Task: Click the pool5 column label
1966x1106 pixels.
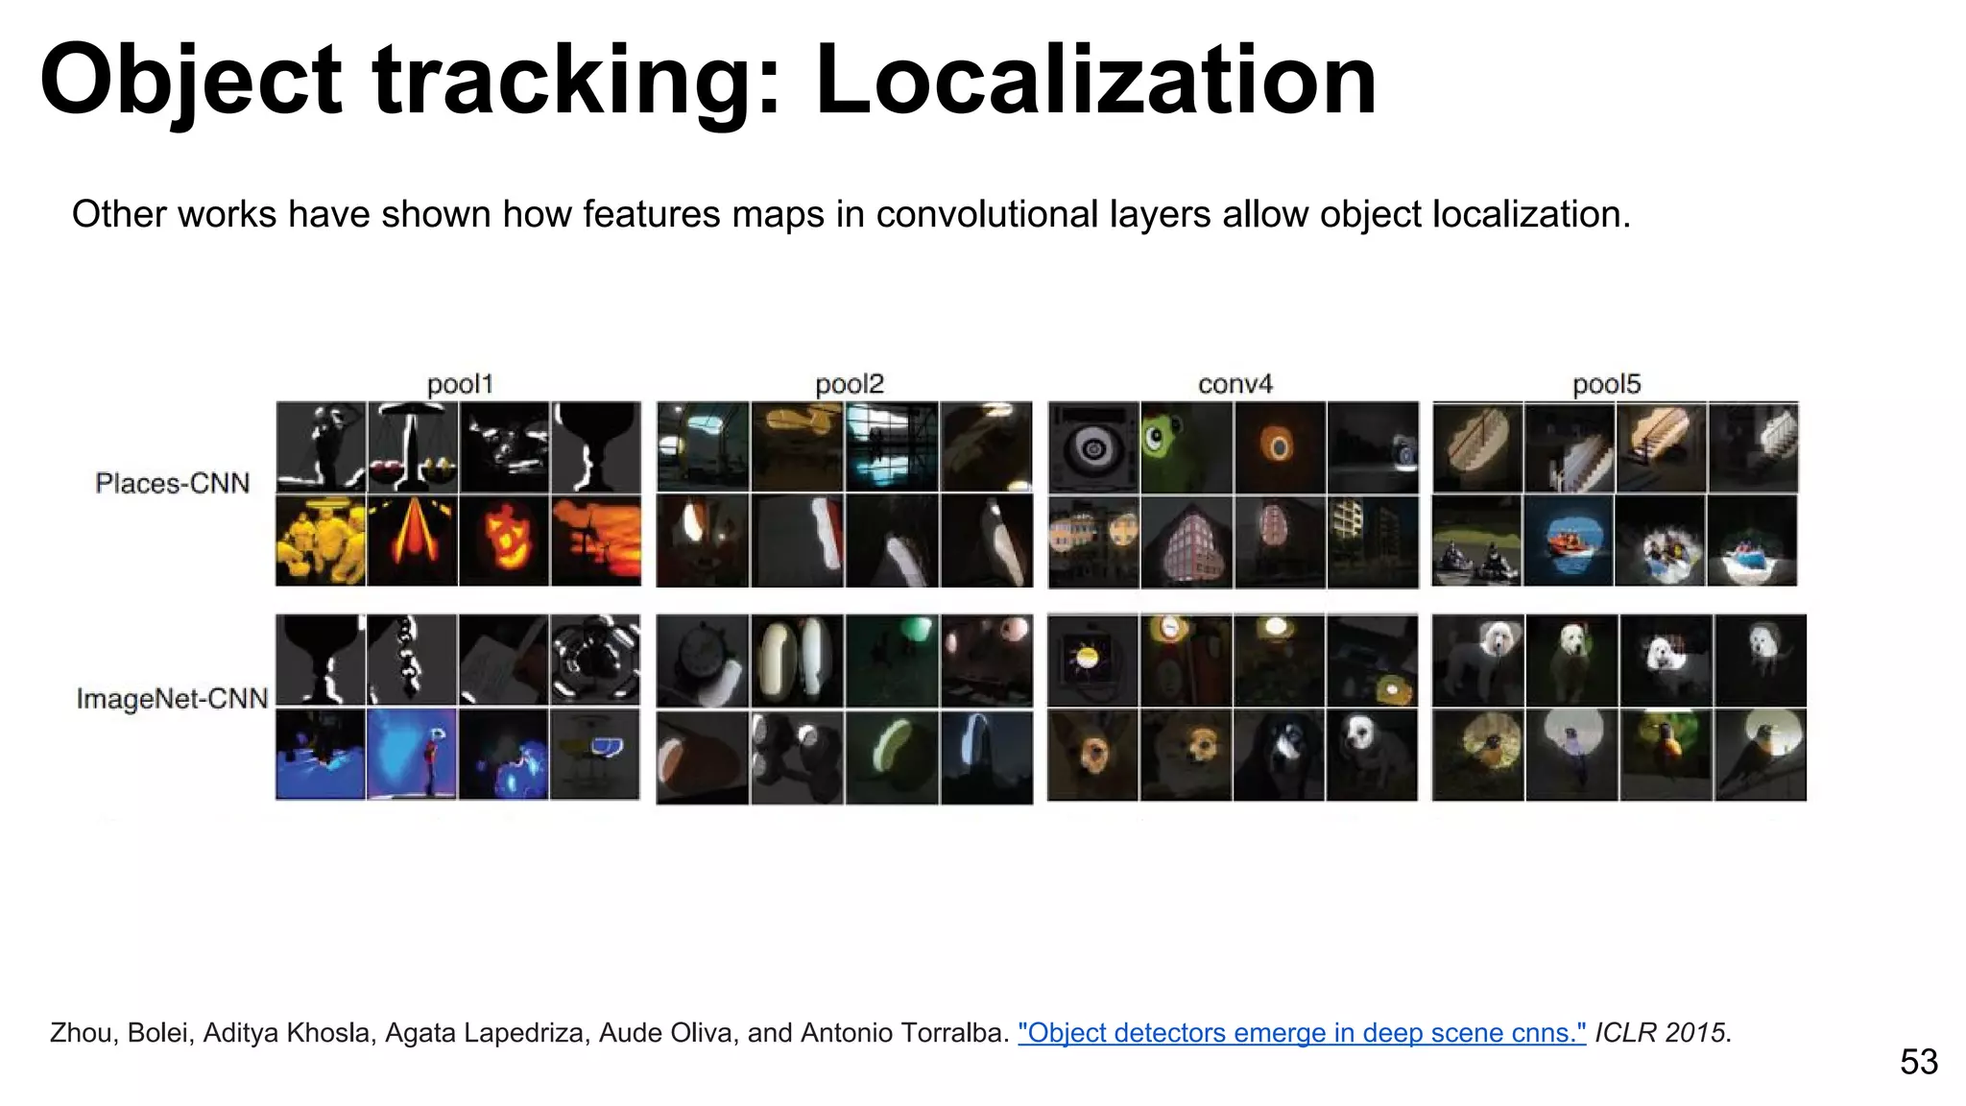Action: click(1606, 384)
